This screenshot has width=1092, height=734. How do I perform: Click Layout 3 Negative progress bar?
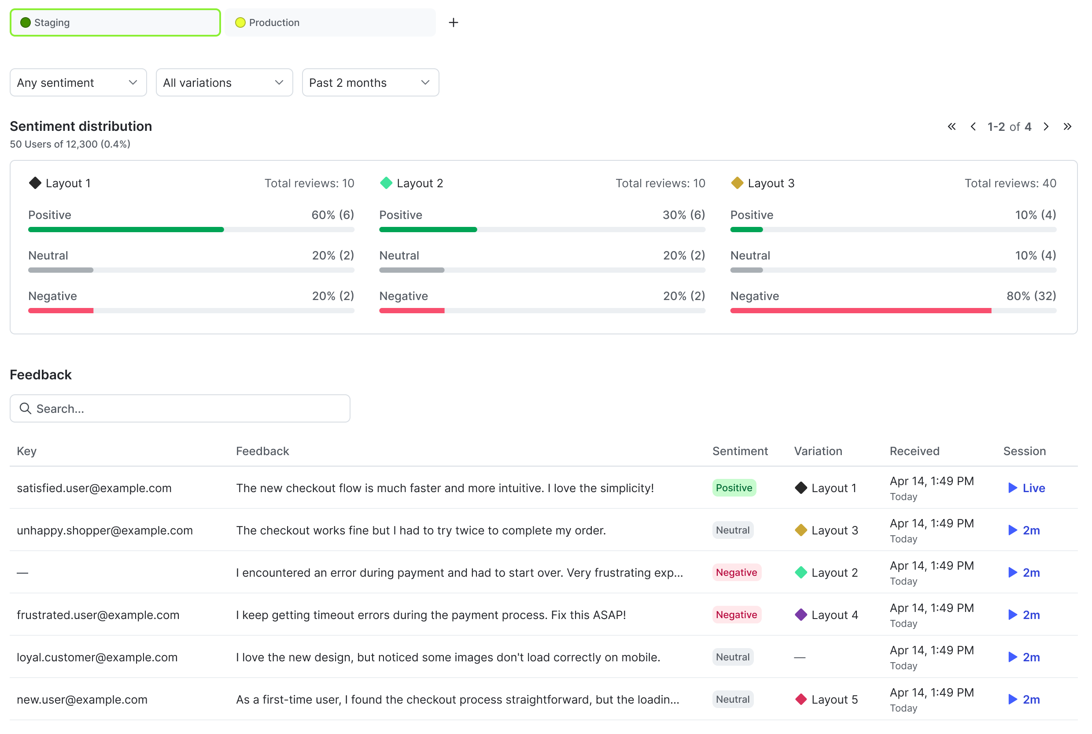893,311
